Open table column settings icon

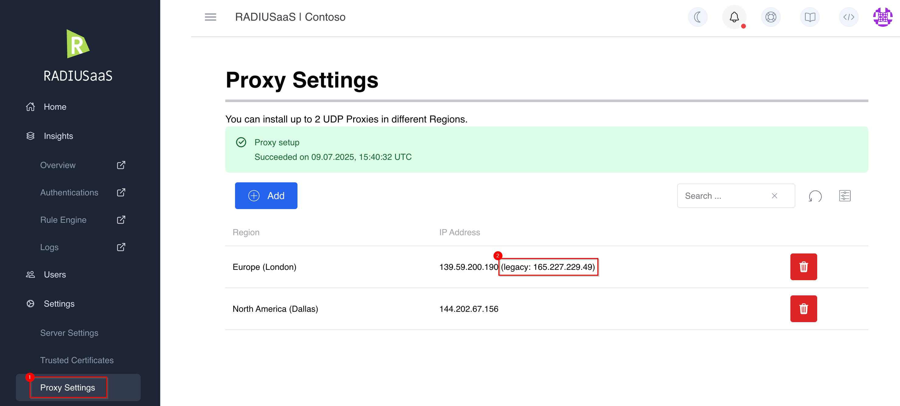click(845, 196)
